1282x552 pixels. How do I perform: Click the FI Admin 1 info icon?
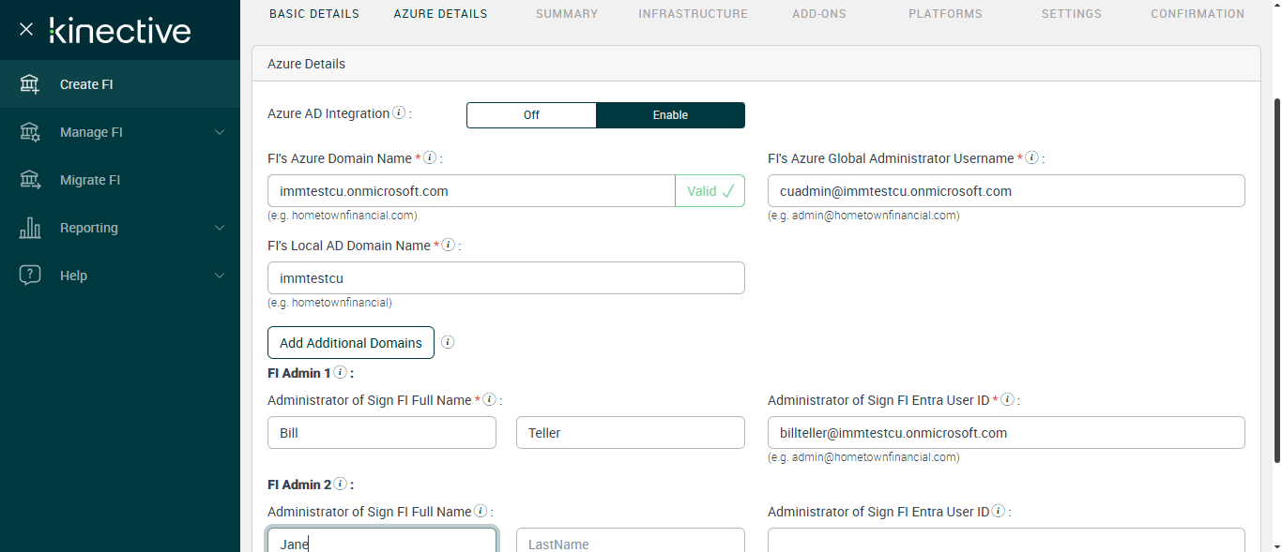(340, 373)
